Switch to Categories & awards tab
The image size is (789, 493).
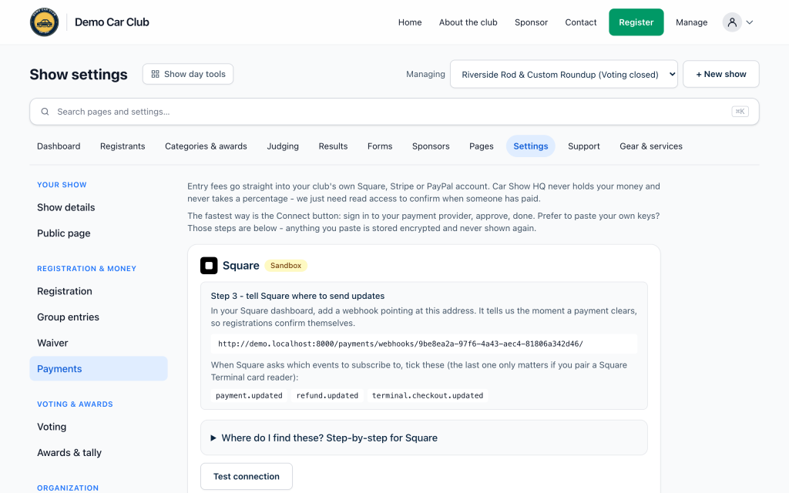pos(206,146)
